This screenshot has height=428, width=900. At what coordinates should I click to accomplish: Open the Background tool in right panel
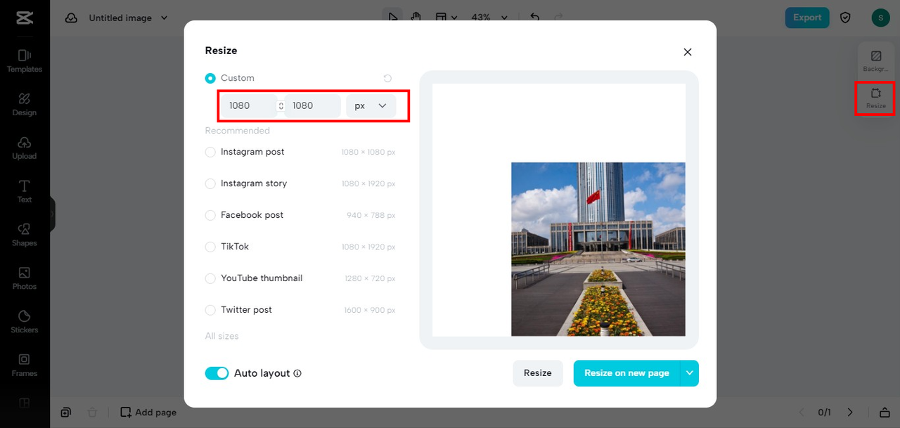pyautogui.click(x=876, y=61)
